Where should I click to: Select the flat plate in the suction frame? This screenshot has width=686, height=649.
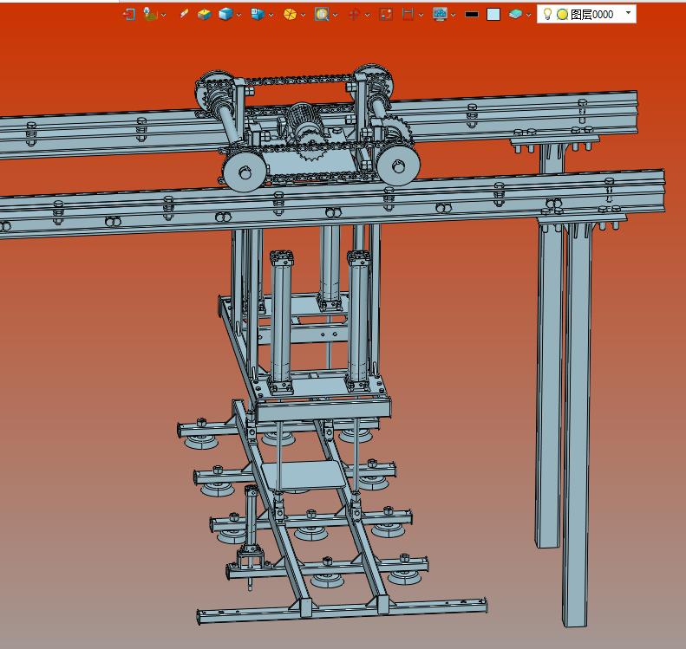(x=305, y=475)
